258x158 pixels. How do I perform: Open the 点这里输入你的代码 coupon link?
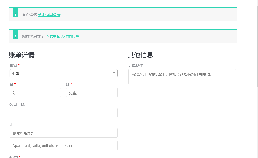[62, 37]
